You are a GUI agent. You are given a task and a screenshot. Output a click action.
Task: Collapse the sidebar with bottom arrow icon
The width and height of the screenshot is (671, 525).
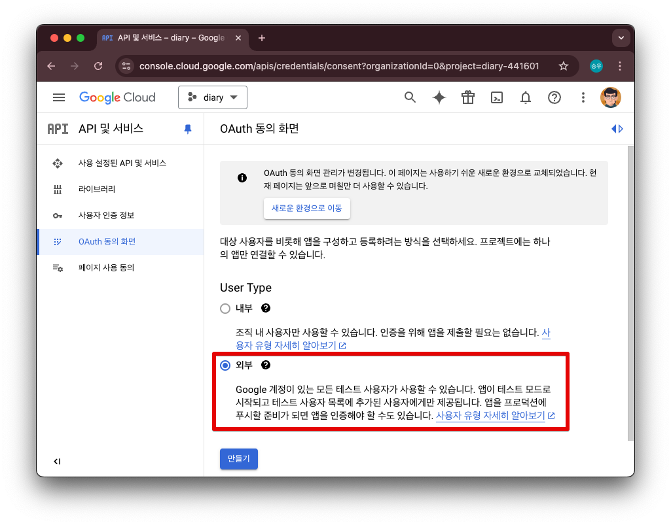pyautogui.click(x=57, y=462)
